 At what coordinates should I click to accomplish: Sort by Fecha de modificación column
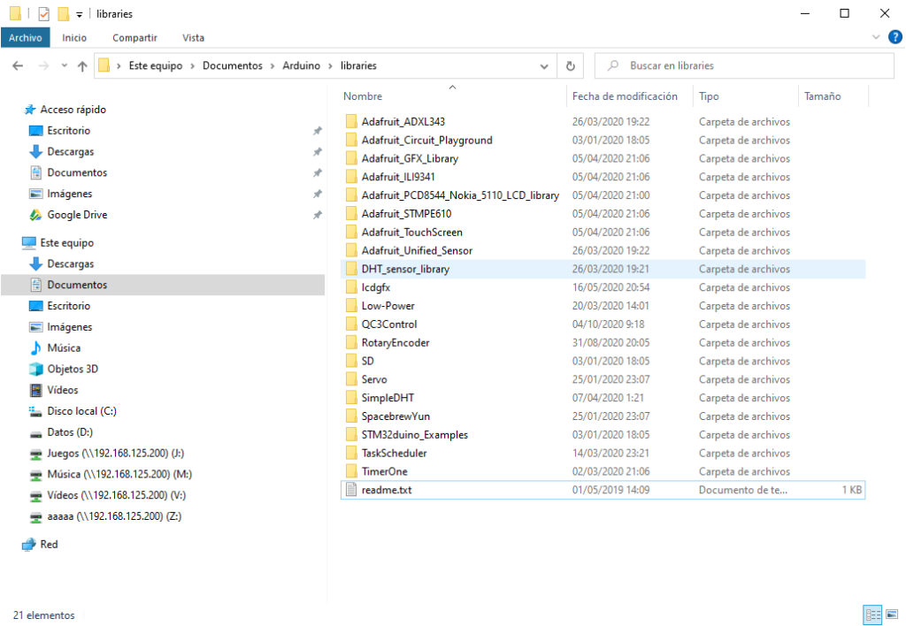coord(625,96)
